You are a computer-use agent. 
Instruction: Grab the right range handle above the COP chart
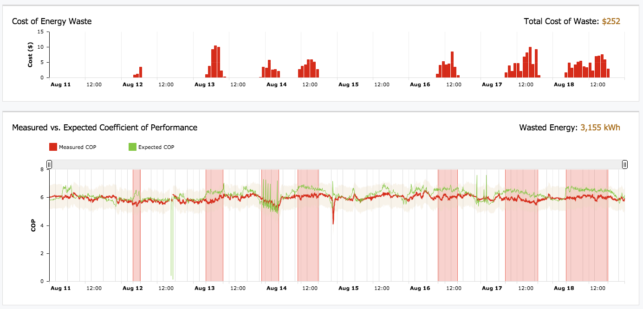pyautogui.click(x=625, y=164)
